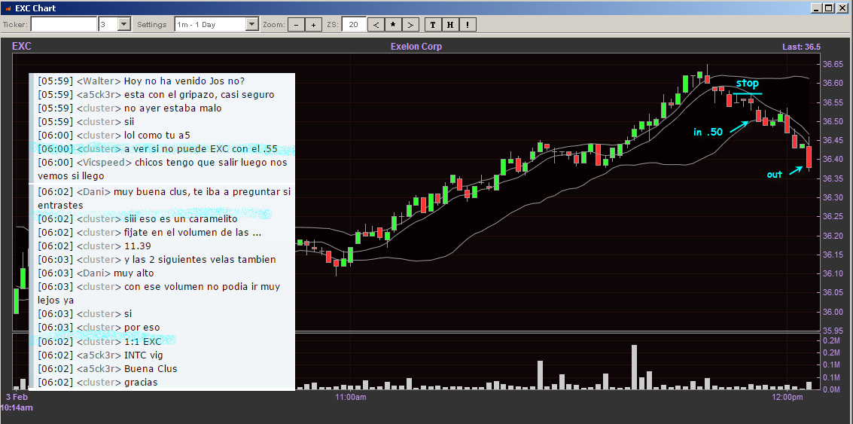Viewport: 853px width, 424px height.
Task: Click the 36.30 price axis label
Action: [x=833, y=197]
